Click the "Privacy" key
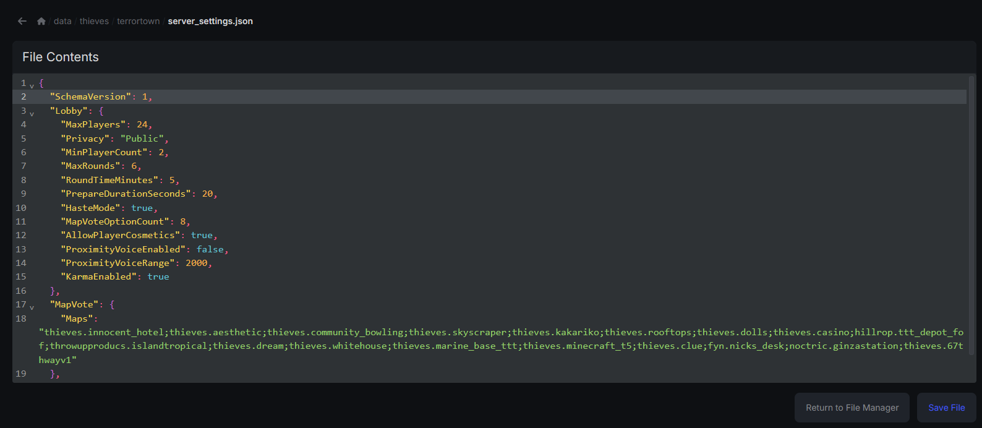Viewport: 982px width, 428px height. click(85, 139)
